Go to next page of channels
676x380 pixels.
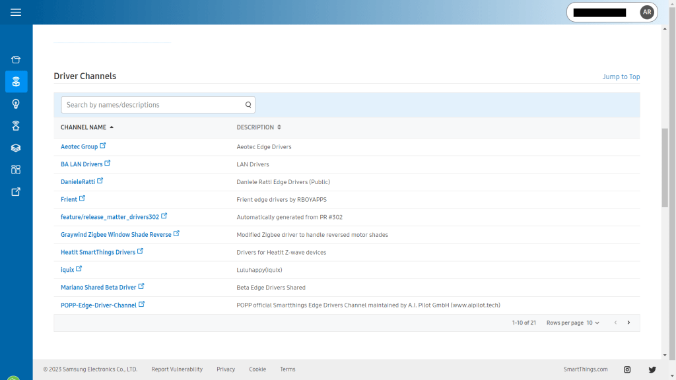point(628,323)
